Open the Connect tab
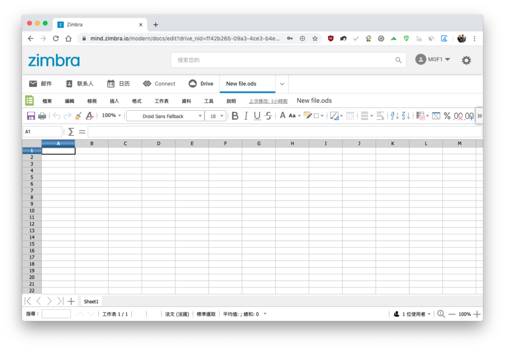The width and height of the screenshot is (505, 350). click(x=159, y=84)
